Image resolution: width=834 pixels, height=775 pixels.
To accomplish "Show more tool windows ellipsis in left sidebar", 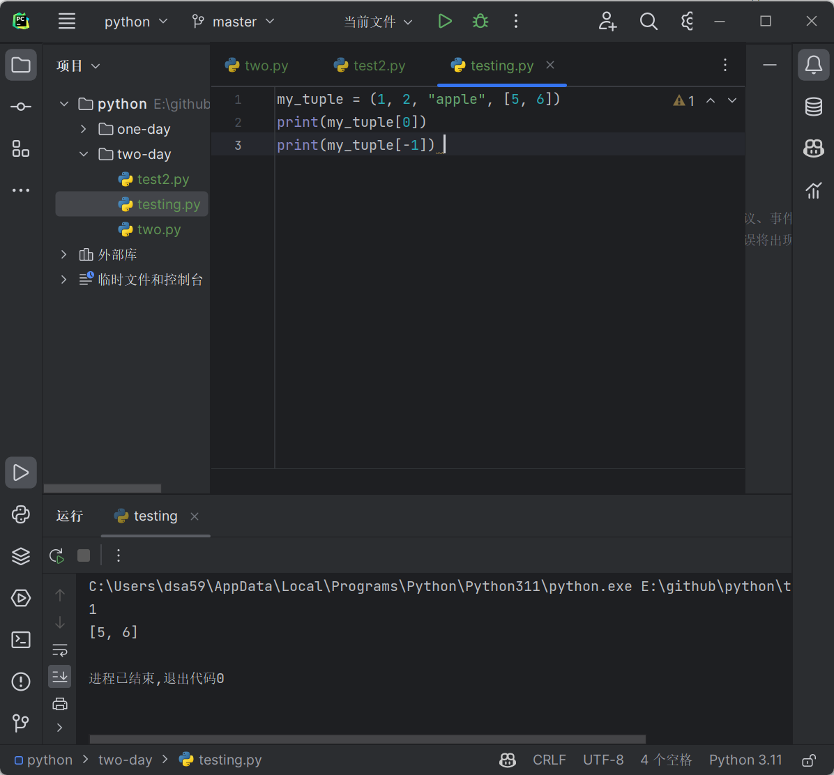I will (x=21, y=190).
